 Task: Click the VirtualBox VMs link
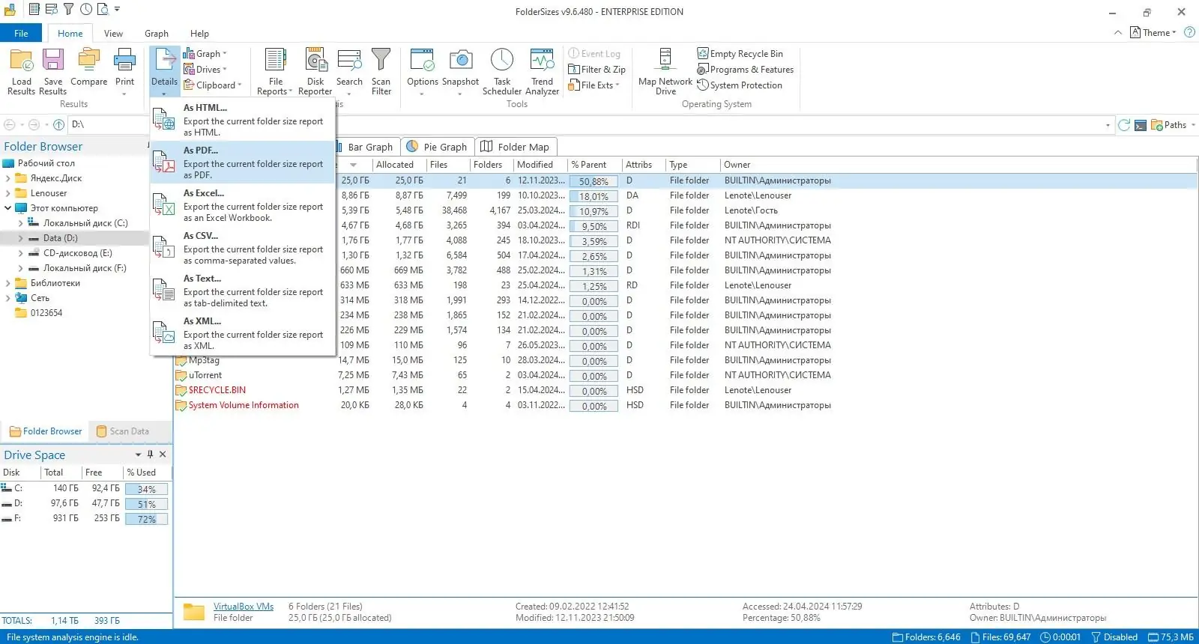pyautogui.click(x=244, y=607)
